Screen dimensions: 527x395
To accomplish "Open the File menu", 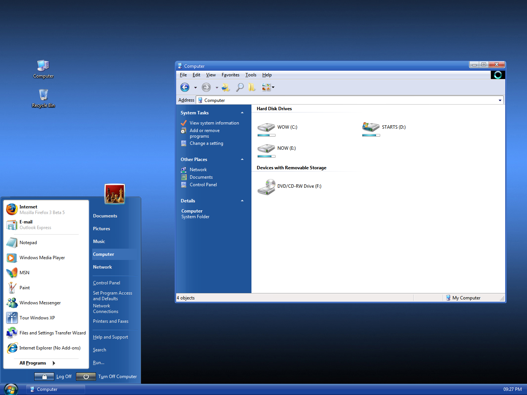I will tap(183, 75).
